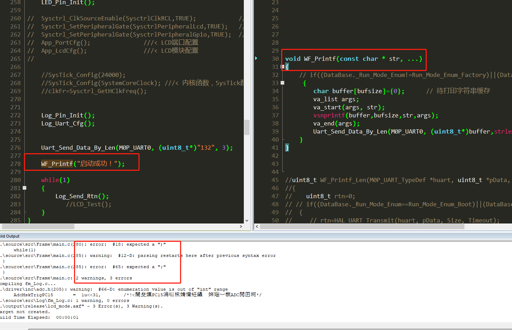Click the left editor's vertical scroll-down arrow
The height and width of the screenshot is (330, 512).
point(247,221)
